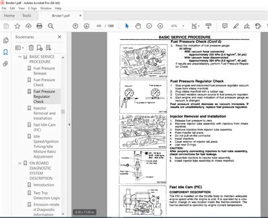Viewport: 268px width, 218px height.
Task: Open the Window menu
Action: [x=46, y=8]
